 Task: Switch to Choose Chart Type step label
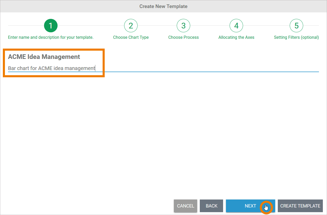(131, 37)
